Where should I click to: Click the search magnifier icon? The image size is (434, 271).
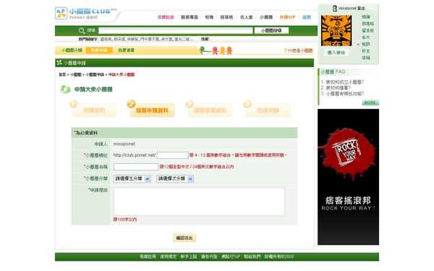click(82, 30)
